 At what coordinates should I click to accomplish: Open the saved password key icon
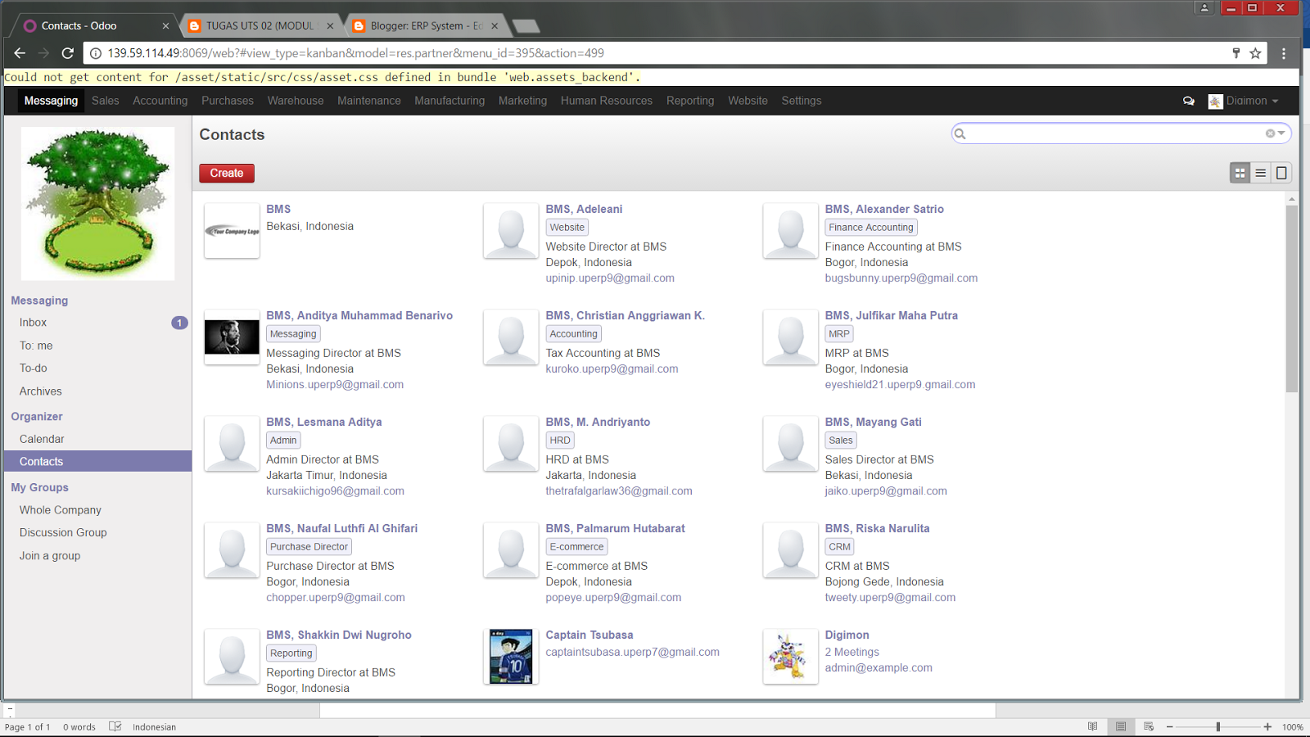pos(1236,53)
